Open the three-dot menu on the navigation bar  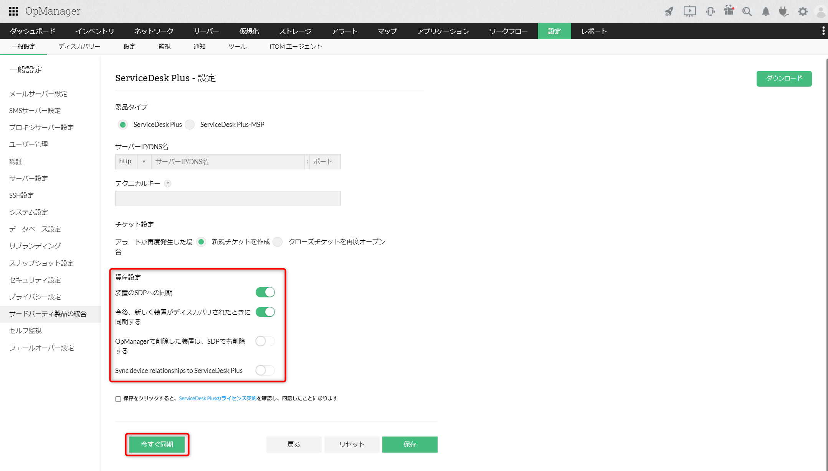pos(823,31)
